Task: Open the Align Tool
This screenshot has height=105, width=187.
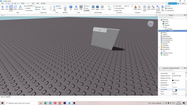Action: click(65, 8)
